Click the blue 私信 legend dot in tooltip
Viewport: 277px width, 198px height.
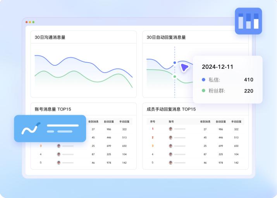pyautogui.click(x=203, y=80)
